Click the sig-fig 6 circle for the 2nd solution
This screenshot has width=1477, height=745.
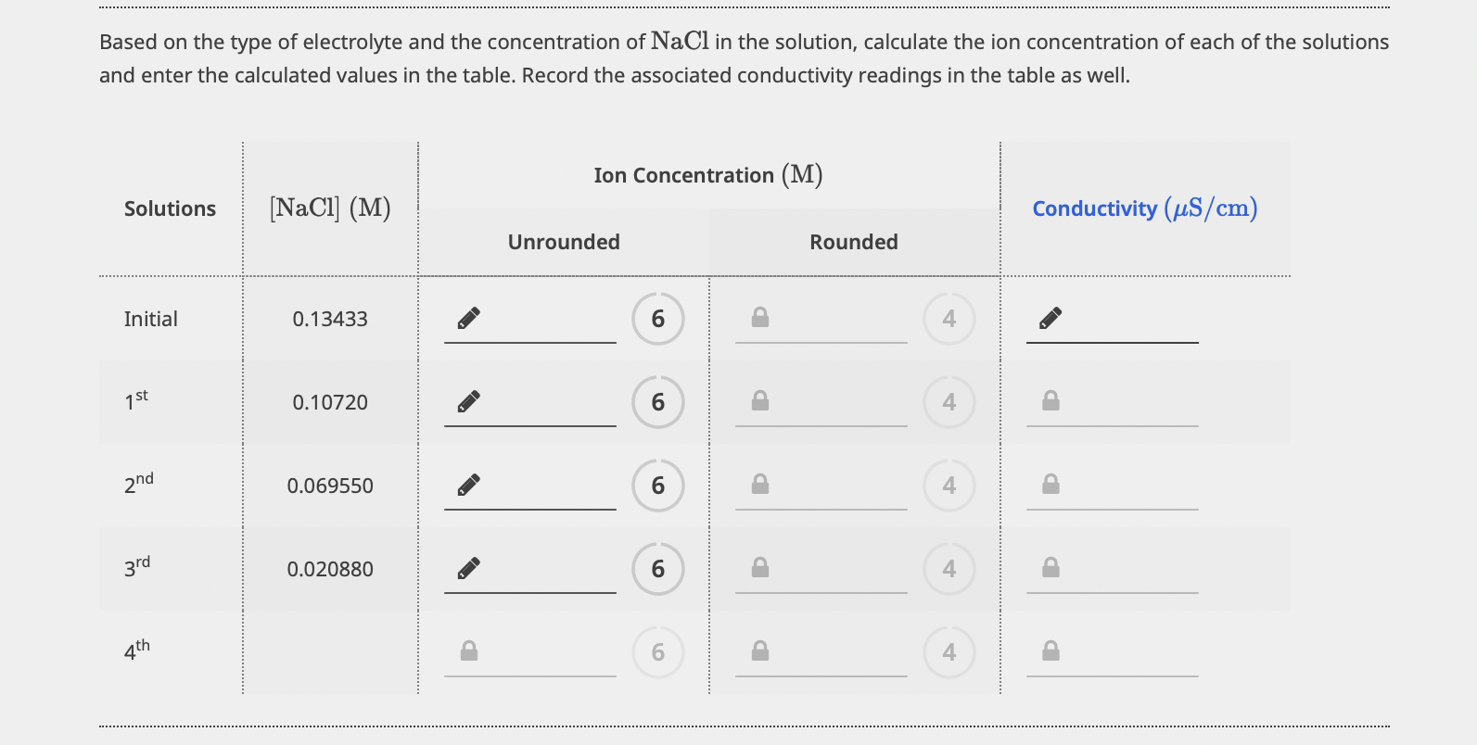[x=658, y=486]
